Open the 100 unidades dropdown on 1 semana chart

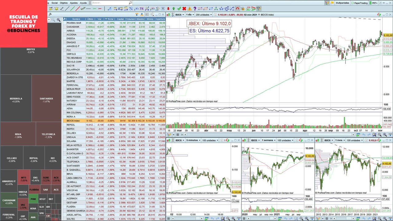(285, 140)
